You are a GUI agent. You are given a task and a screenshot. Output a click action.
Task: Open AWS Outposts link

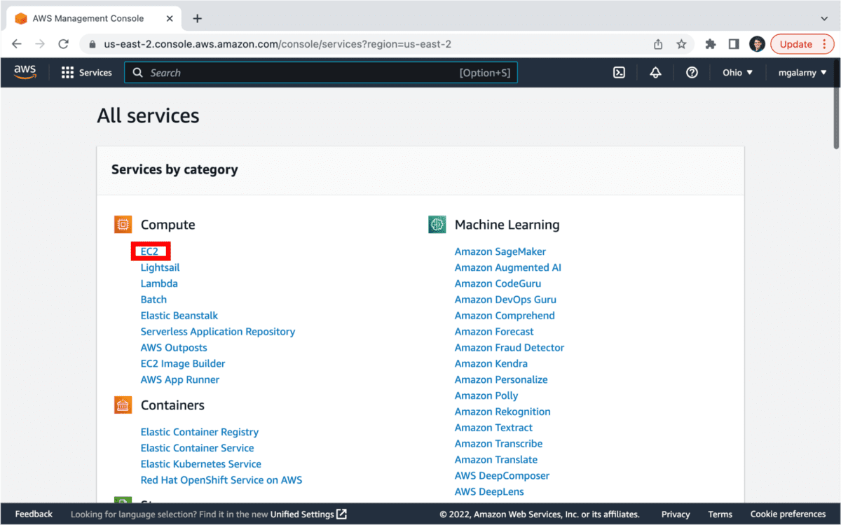tap(174, 348)
